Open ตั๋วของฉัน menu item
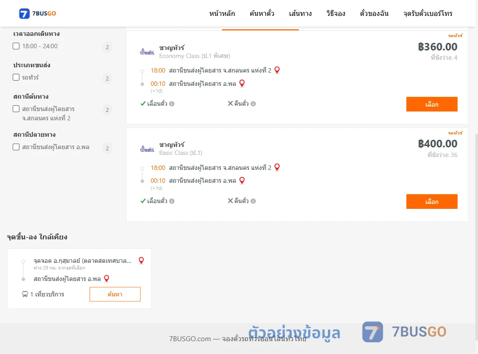 pos(374,13)
